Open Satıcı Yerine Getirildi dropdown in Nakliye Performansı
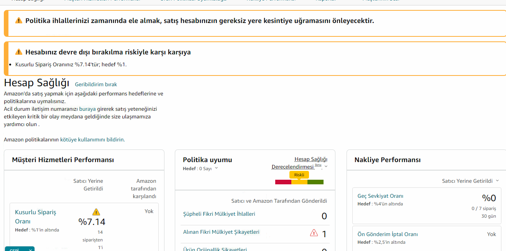506x251 pixels. point(471,181)
